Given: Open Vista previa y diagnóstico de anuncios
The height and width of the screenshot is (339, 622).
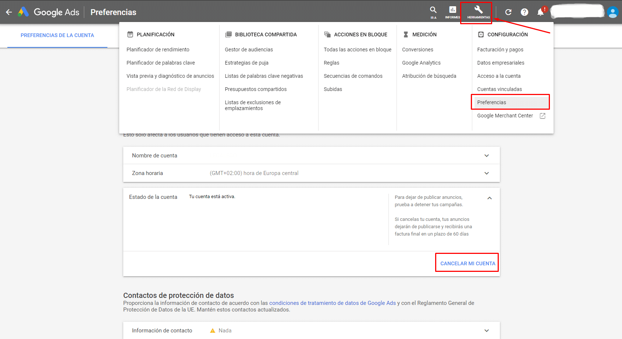Looking at the screenshot, I should tap(170, 76).
